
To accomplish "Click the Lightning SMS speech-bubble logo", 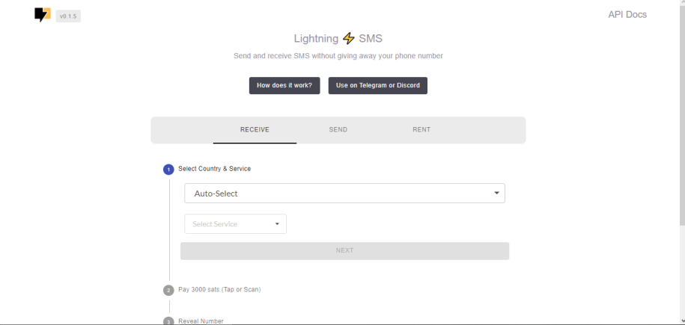I will click(43, 15).
